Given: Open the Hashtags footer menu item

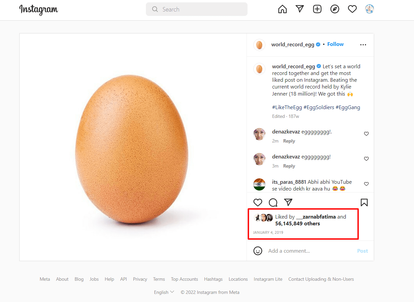Looking at the screenshot, I should coord(213,279).
